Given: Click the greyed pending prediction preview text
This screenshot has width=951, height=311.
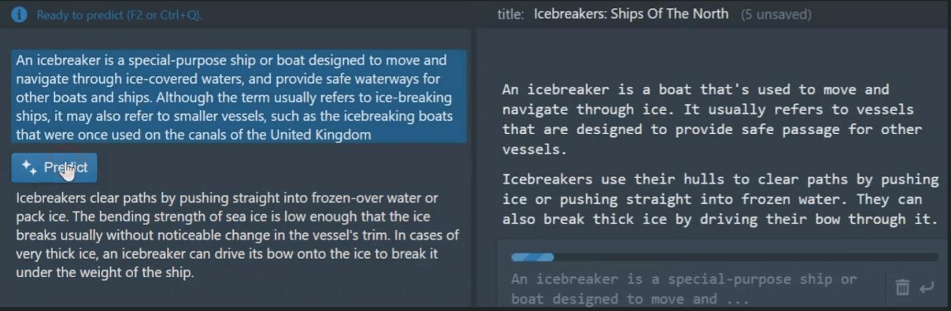Looking at the screenshot, I should pos(684,289).
